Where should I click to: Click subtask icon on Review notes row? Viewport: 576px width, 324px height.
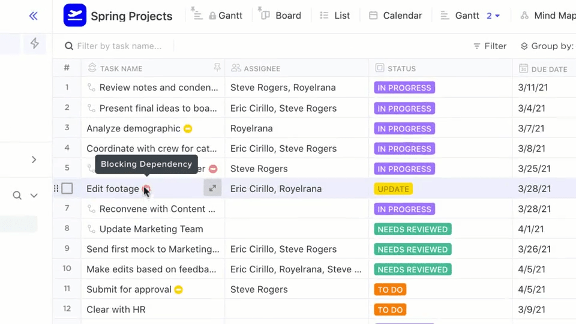click(x=91, y=88)
